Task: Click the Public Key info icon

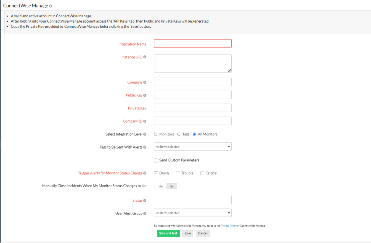Action: [x=145, y=95]
